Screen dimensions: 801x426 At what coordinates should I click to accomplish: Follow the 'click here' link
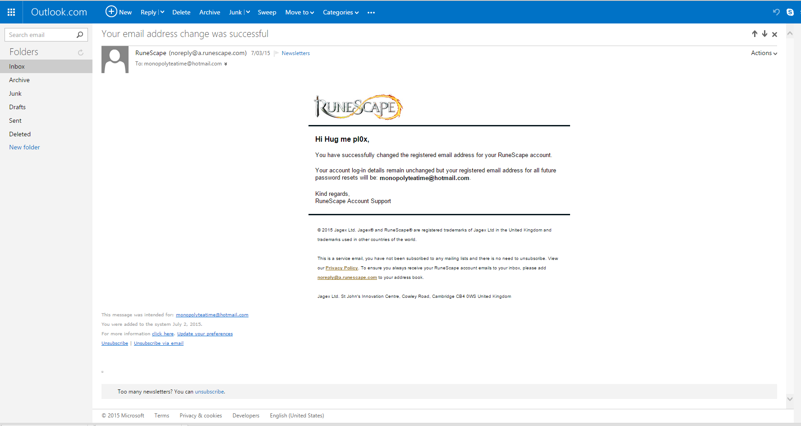pyautogui.click(x=163, y=334)
